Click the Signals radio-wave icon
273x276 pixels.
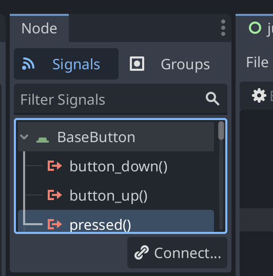[x=28, y=64]
